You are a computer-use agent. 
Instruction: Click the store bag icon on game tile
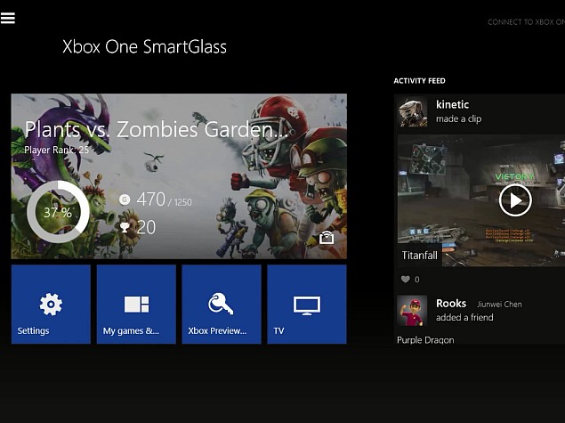coord(327,238)
